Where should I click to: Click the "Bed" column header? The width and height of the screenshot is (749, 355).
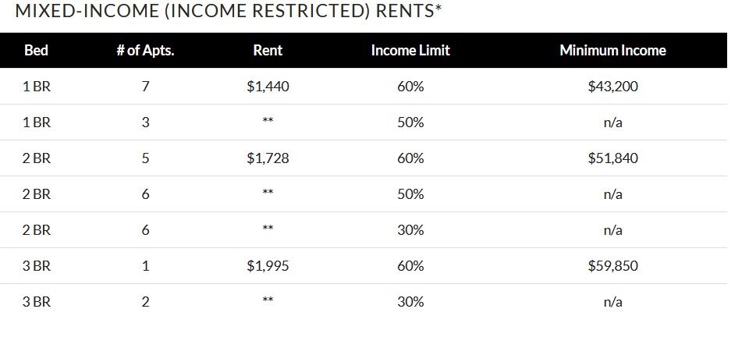click(36, 51)
